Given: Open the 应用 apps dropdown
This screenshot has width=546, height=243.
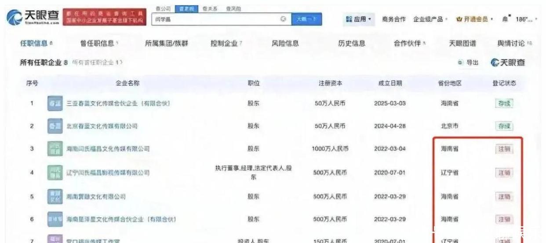Looking at the screenshot, I should [359, 19].
